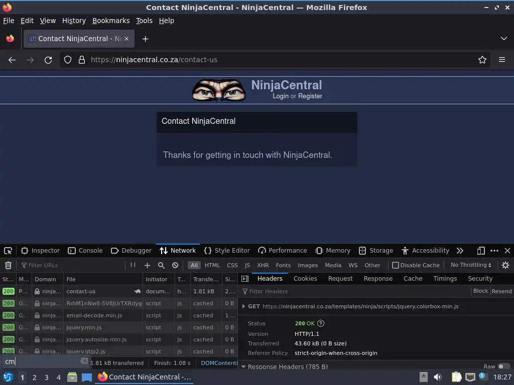Switch to the Inspector panel
This screenshot has width=514, height=385.
40,251
